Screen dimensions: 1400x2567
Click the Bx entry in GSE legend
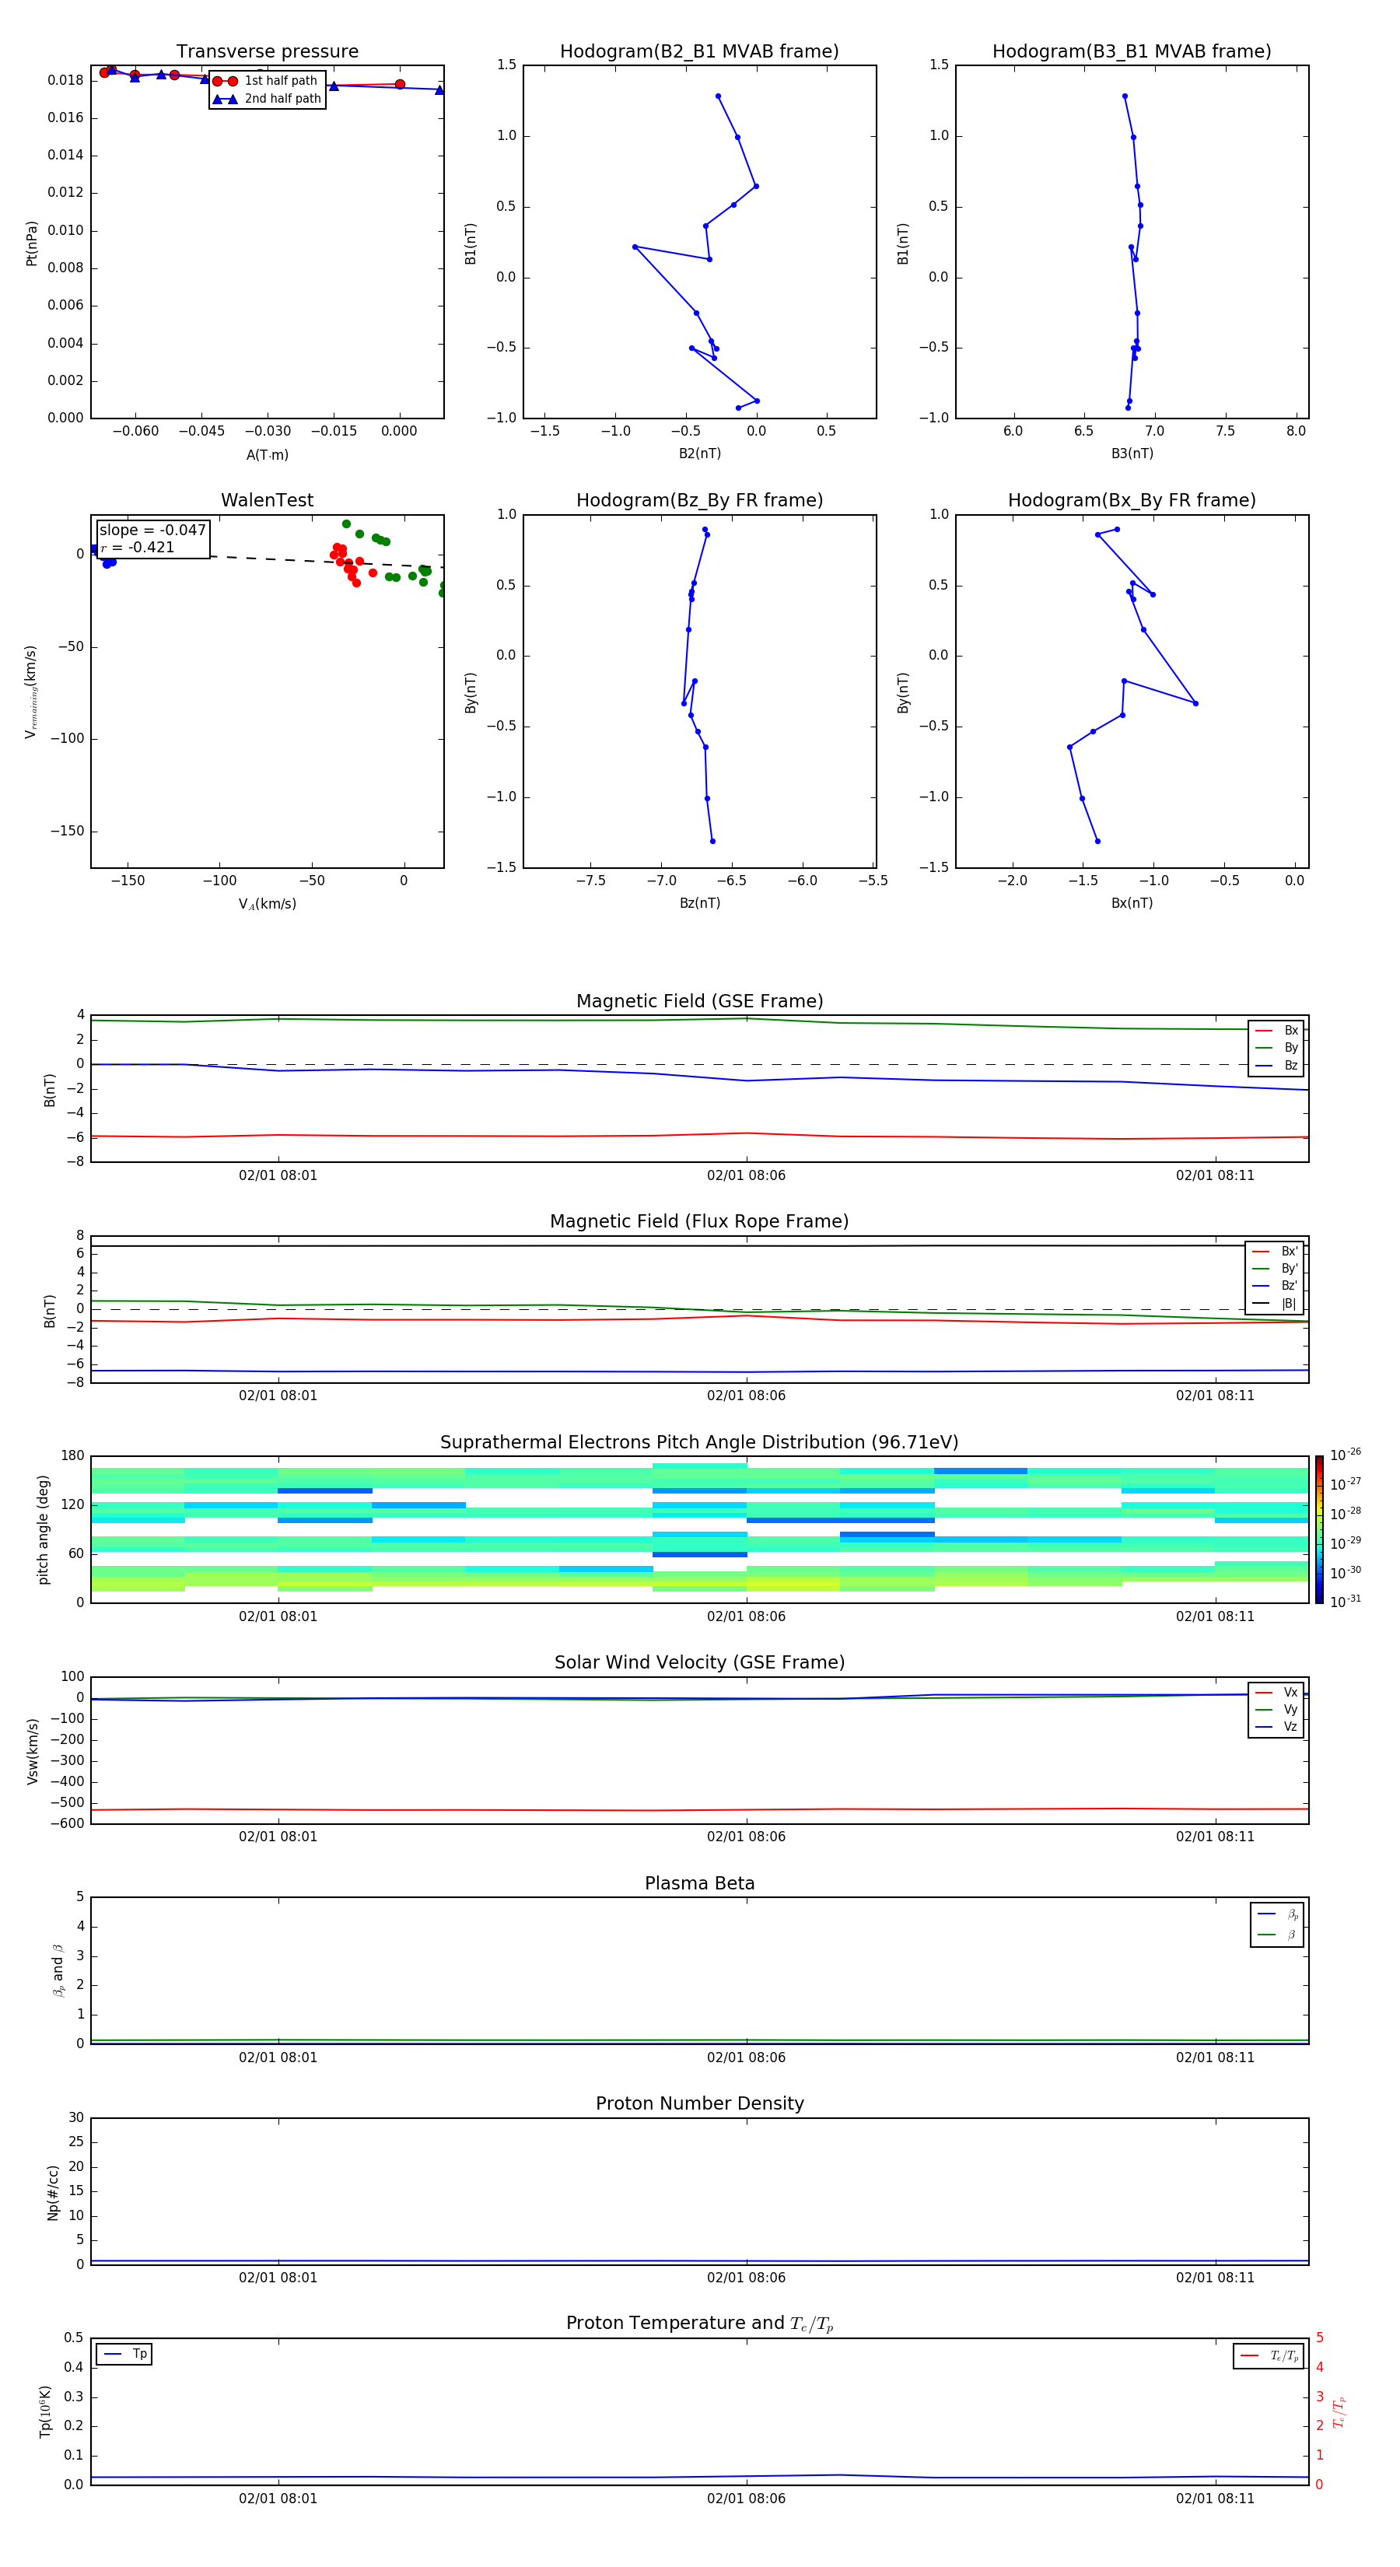point(1277,1031)
